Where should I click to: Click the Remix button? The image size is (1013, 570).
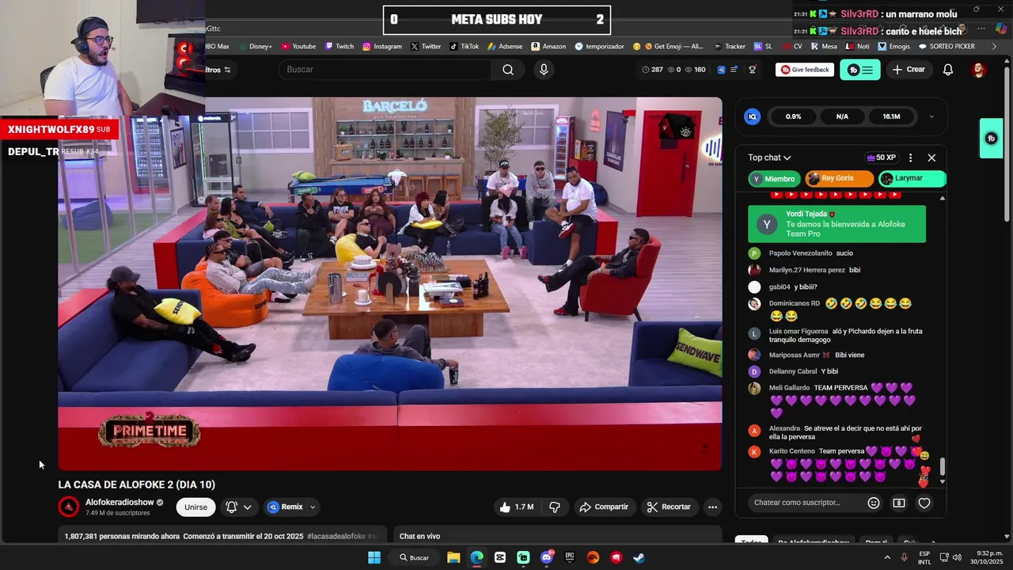click(286, 507)
